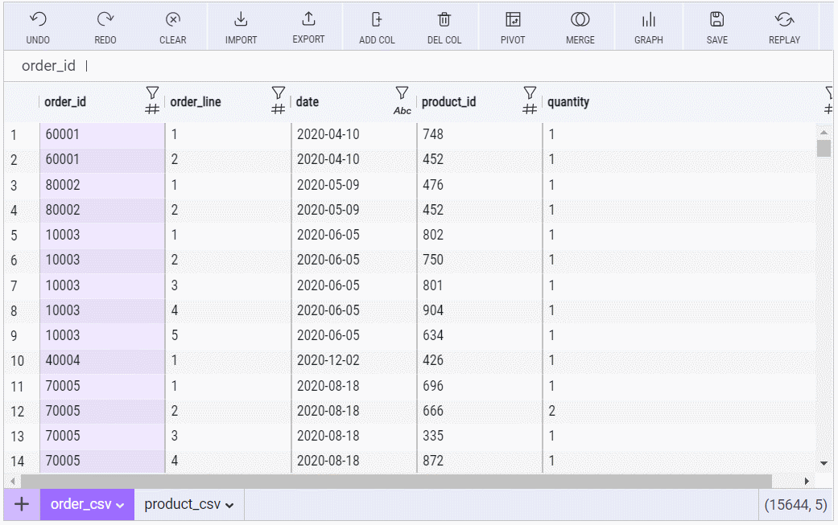Open filter for order_id column
This screenshot has width=838, height=525.
pos(152,94)
